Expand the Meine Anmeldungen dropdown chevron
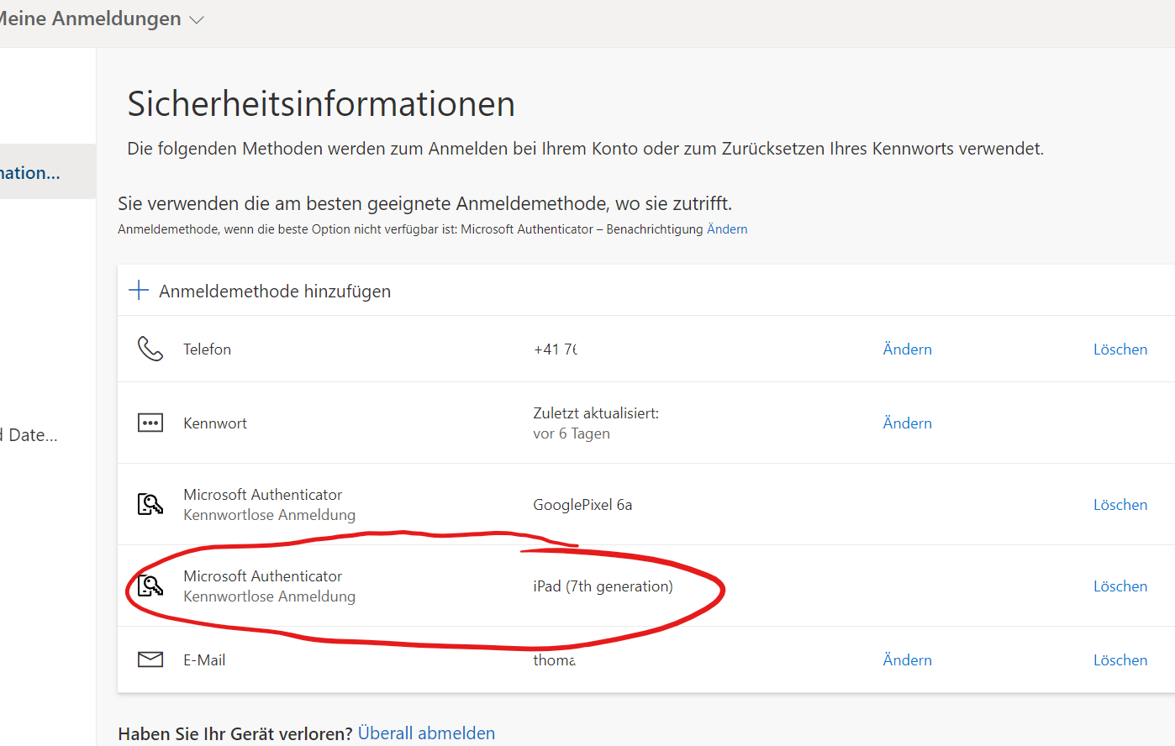Image resolution: width=1175 pixels, height=746 pixels. pos(198,20)
